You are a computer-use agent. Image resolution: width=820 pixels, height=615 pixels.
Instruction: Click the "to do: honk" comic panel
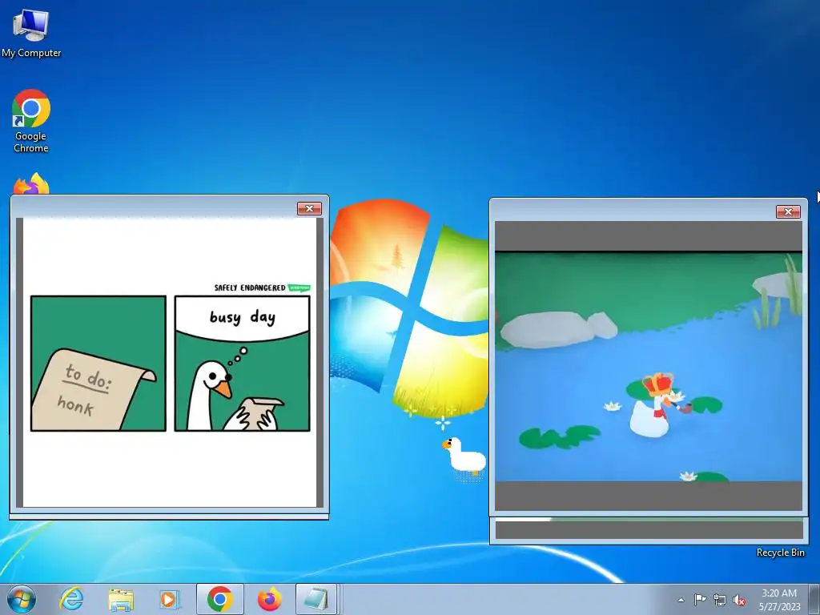pyautogui.click(x=98, y=364)
